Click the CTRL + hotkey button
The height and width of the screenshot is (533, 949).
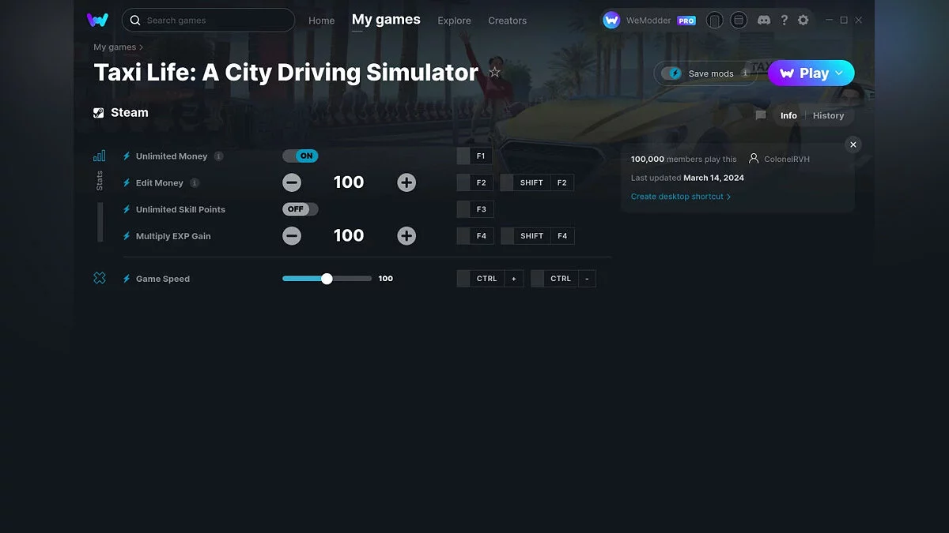[x=497, y=279]
